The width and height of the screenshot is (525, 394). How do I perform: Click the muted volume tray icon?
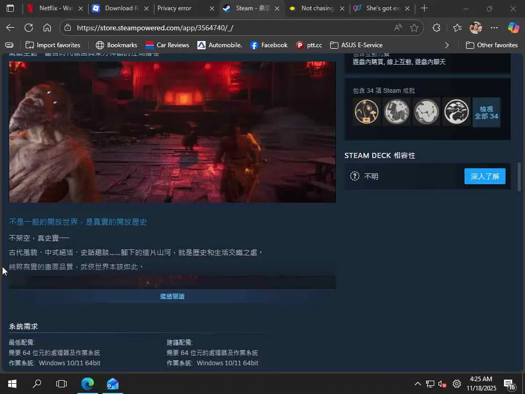tap(442, 384)
